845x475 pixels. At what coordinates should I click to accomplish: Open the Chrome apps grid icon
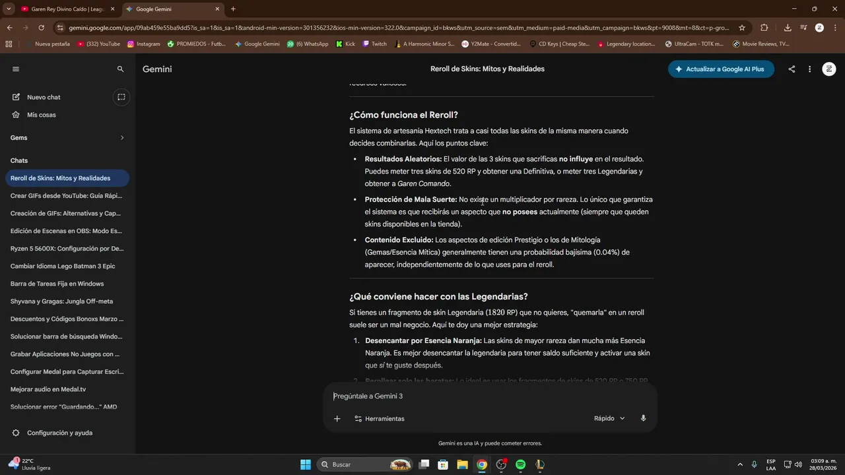pos(9,44)
